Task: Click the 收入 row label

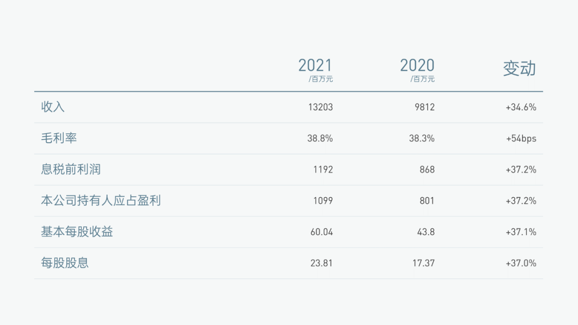Action: (x=53, y=107)
